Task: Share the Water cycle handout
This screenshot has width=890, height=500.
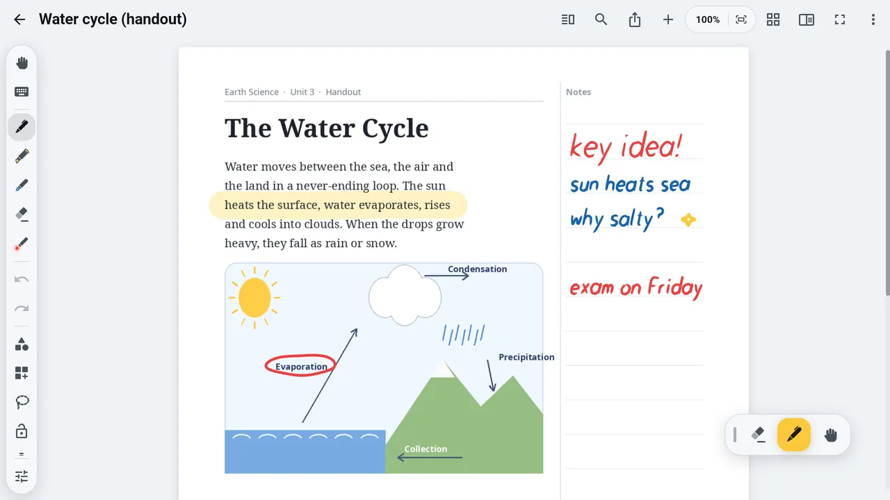Action: point(635,19)
